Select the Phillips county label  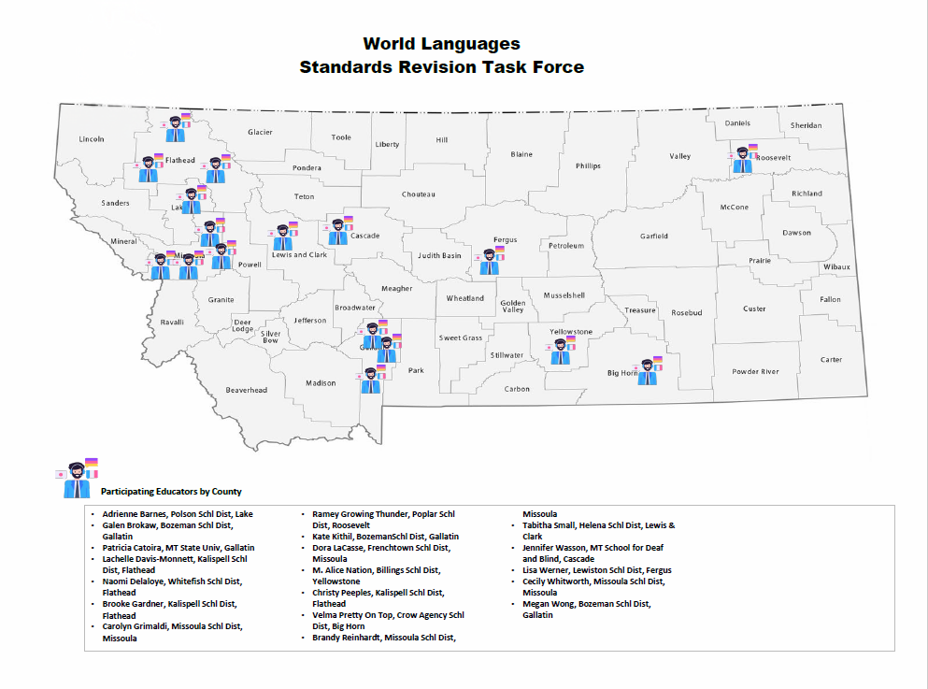pyautogui.click(x=588, y=166)
